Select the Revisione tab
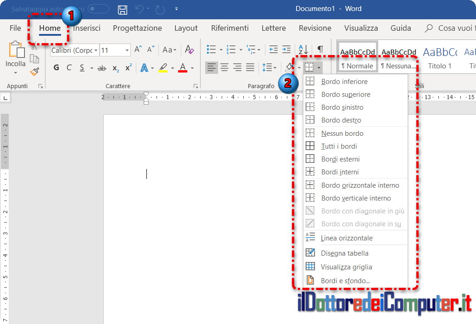The height and width of the screenshot is (324, 476). click(x=315, y=28)
